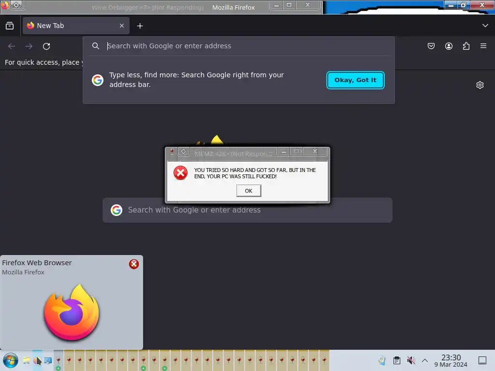Open the file manager taskbar icon
Viewport: 495px width, 371px height.
click(27, 360)
